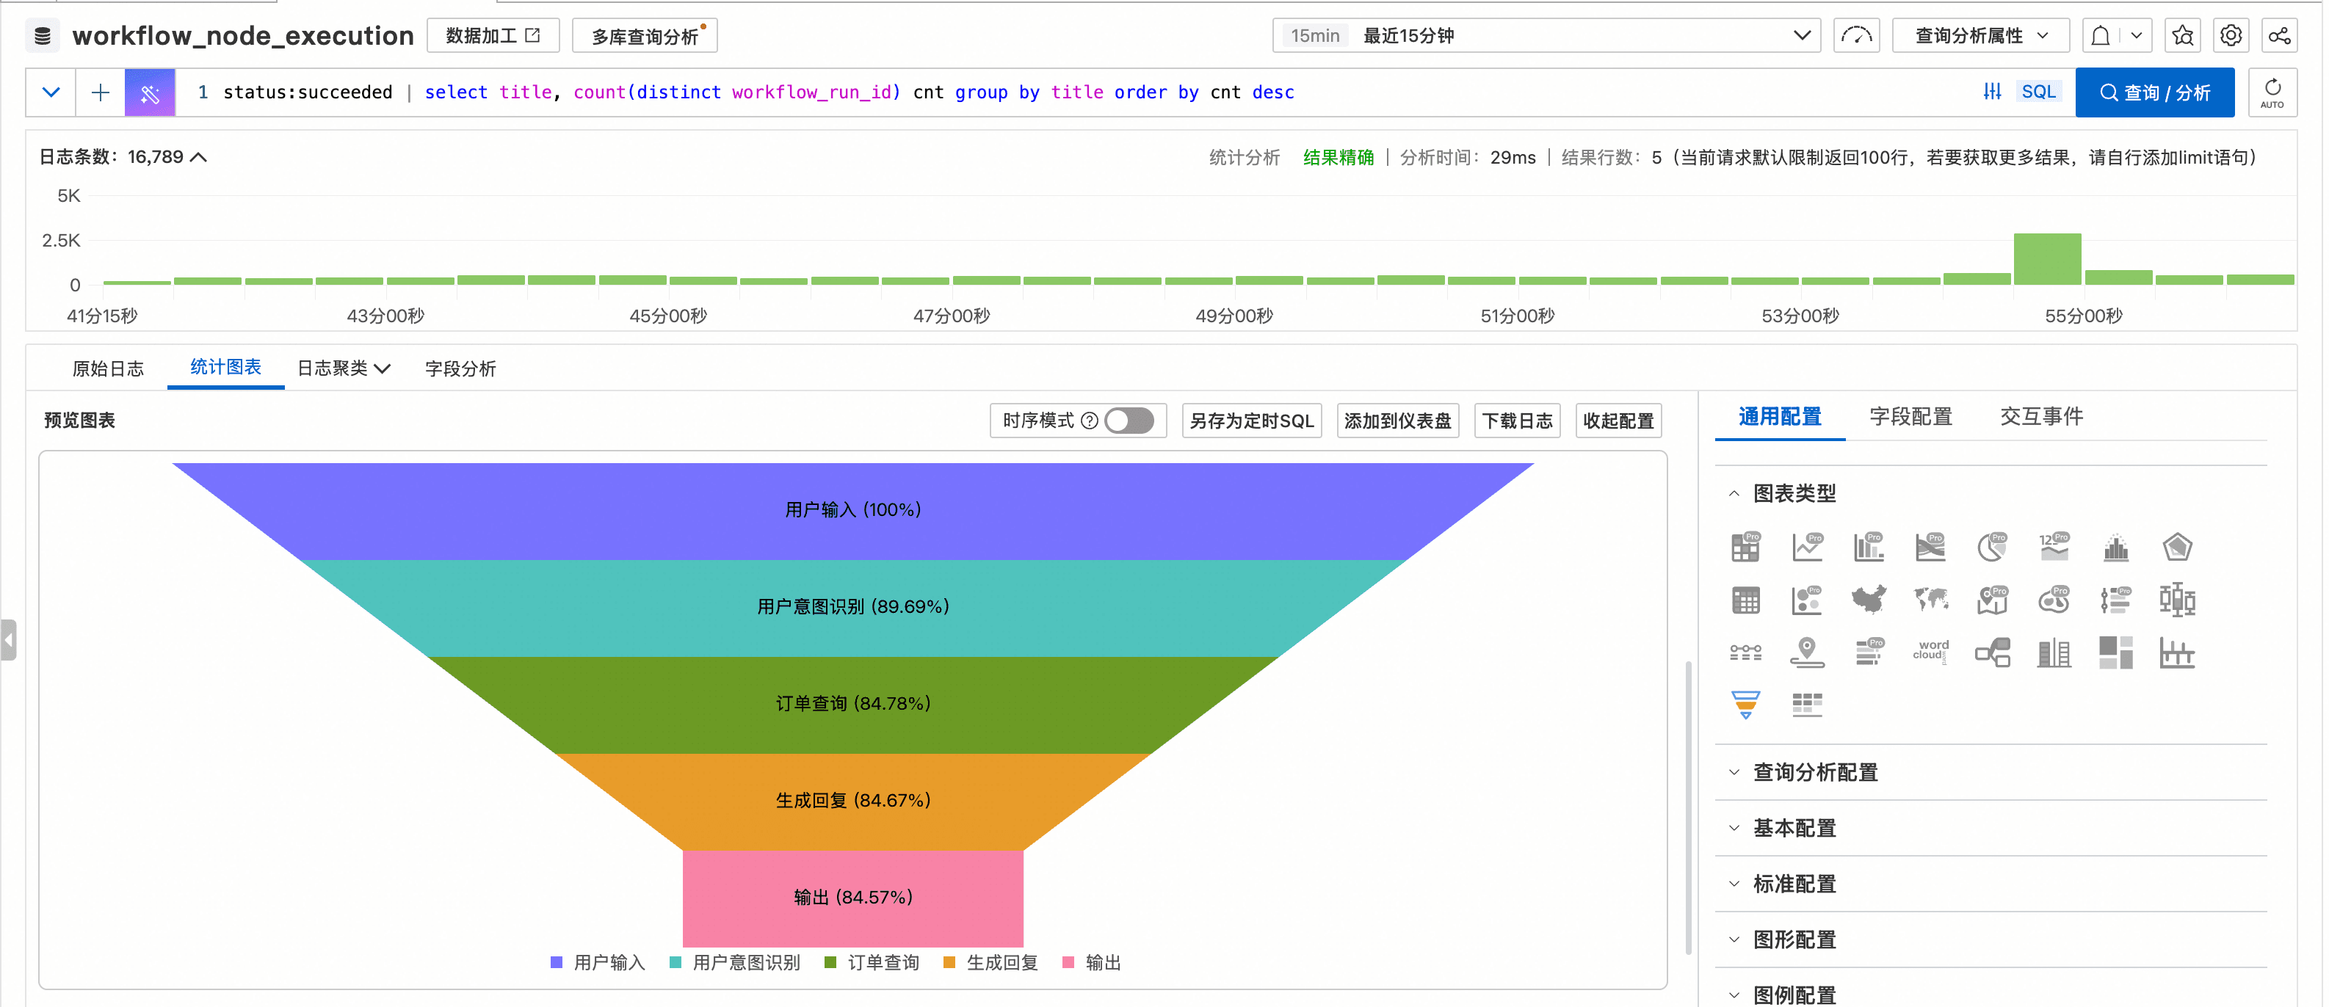The image size is (2329, 1007).
Task: Choose the China map chart type
Action: [x=1868, y=600]
